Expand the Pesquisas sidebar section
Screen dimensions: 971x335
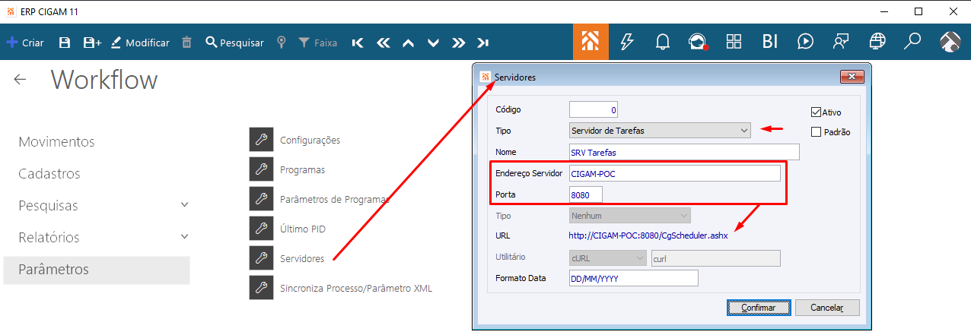pyautogui.click(x=184, y=205)
